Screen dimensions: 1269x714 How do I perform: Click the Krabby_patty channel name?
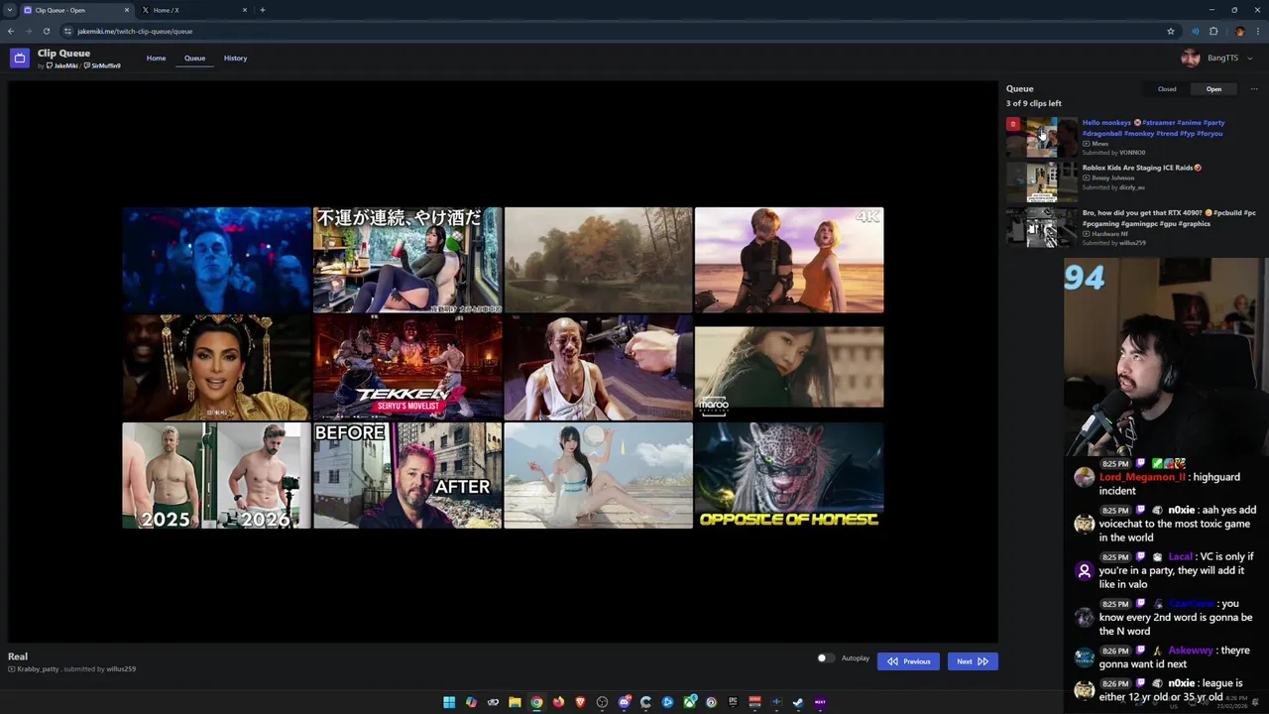pos(38,669)
